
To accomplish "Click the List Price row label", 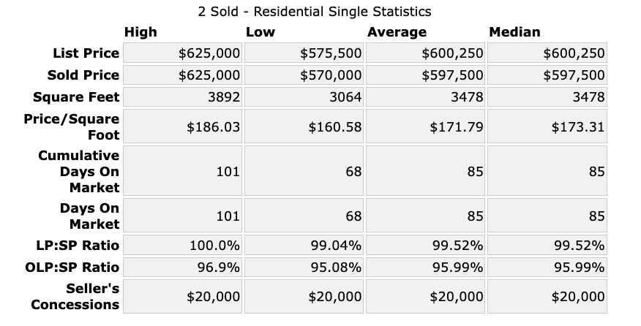I will [86, 53].
